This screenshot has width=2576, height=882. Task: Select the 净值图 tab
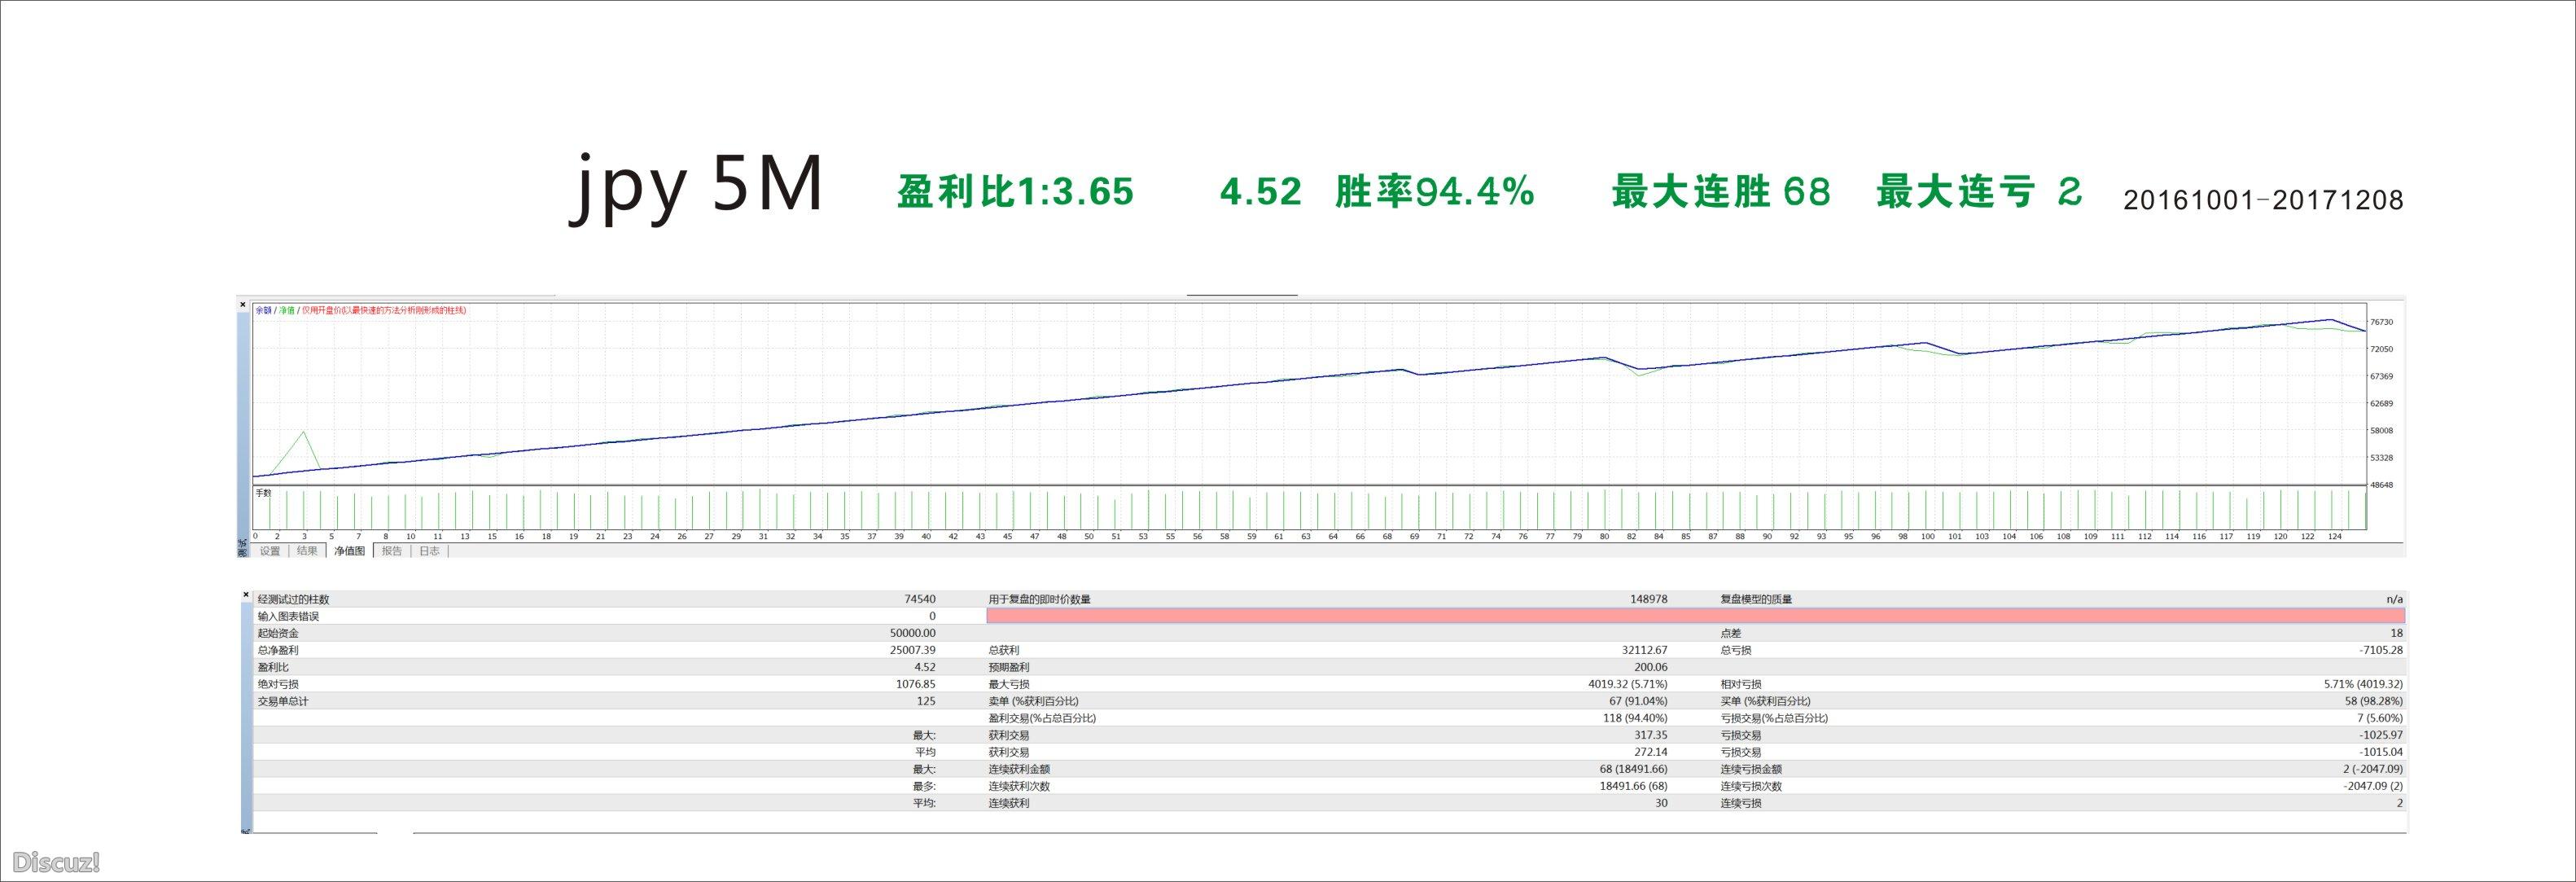tap(349, 551)
